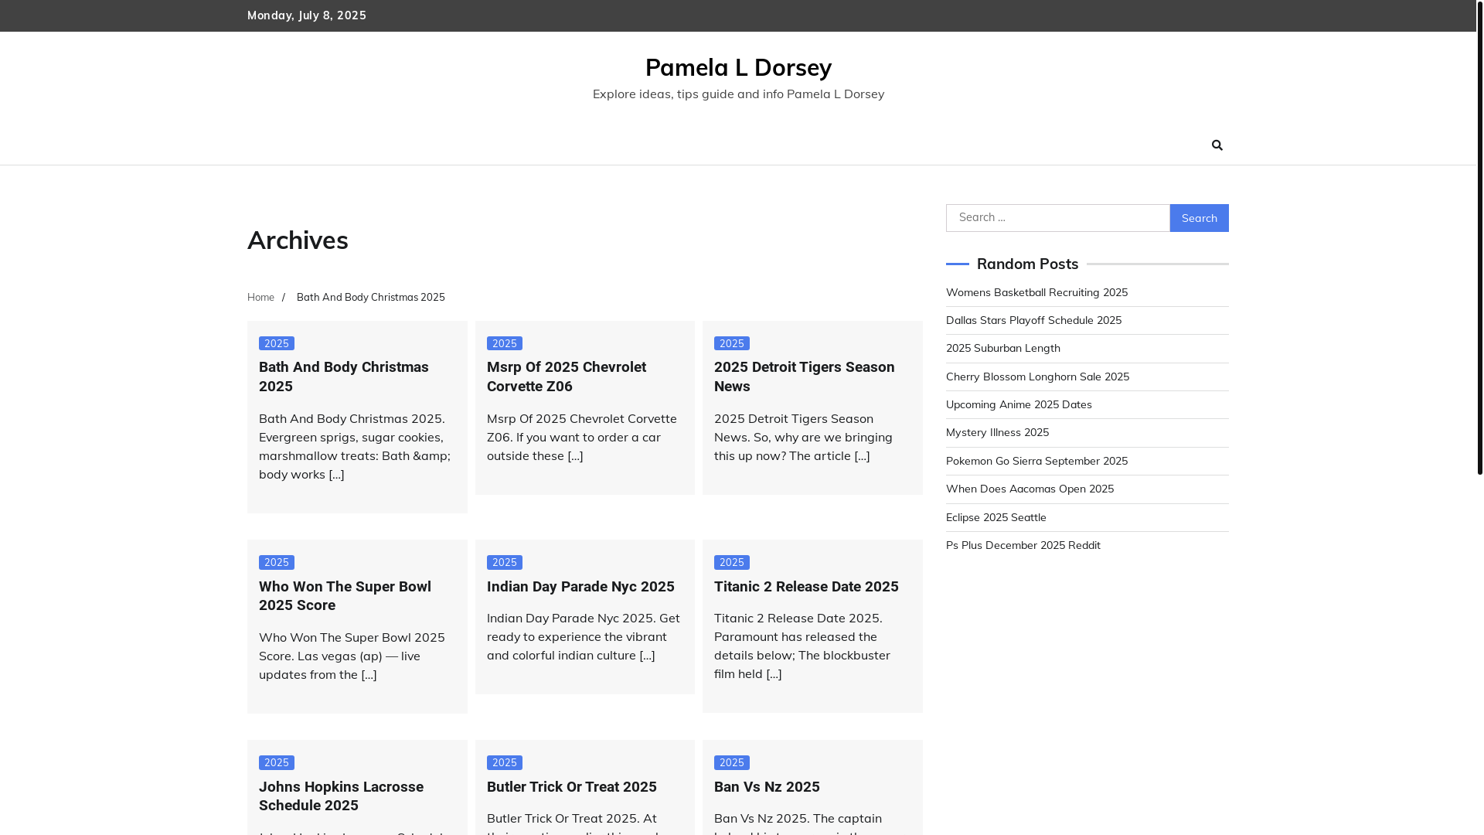
Task: Open Ban Vs Nz 2025 post
Action: (767, 787)
